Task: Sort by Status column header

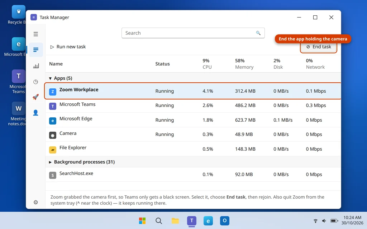Action: point(162,64)
